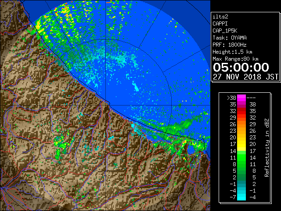Screen dimensions: 281x211
Task: Click the ilts2 radar site label
Action: tap(220, 17)
